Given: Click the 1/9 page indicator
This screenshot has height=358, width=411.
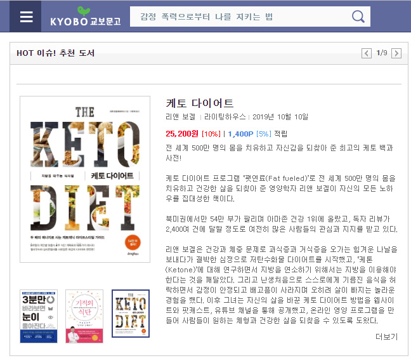Looking at the screenshot, I should click(382, 53).
